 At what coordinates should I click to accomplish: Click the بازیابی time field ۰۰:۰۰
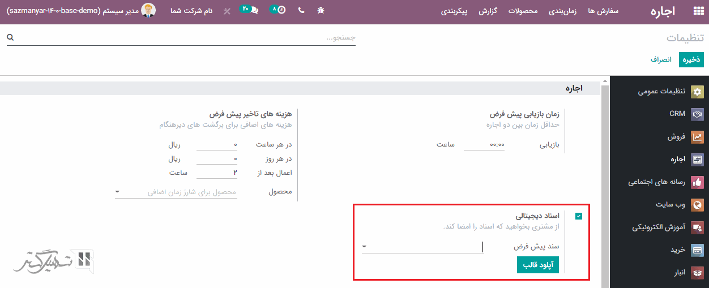484,145
